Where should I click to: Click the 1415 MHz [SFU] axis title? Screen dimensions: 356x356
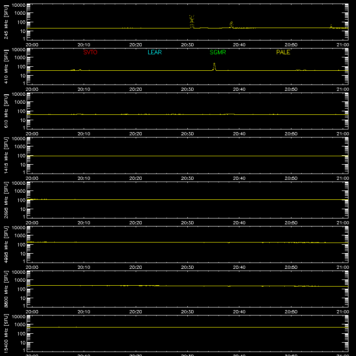[x=6, y=155]
